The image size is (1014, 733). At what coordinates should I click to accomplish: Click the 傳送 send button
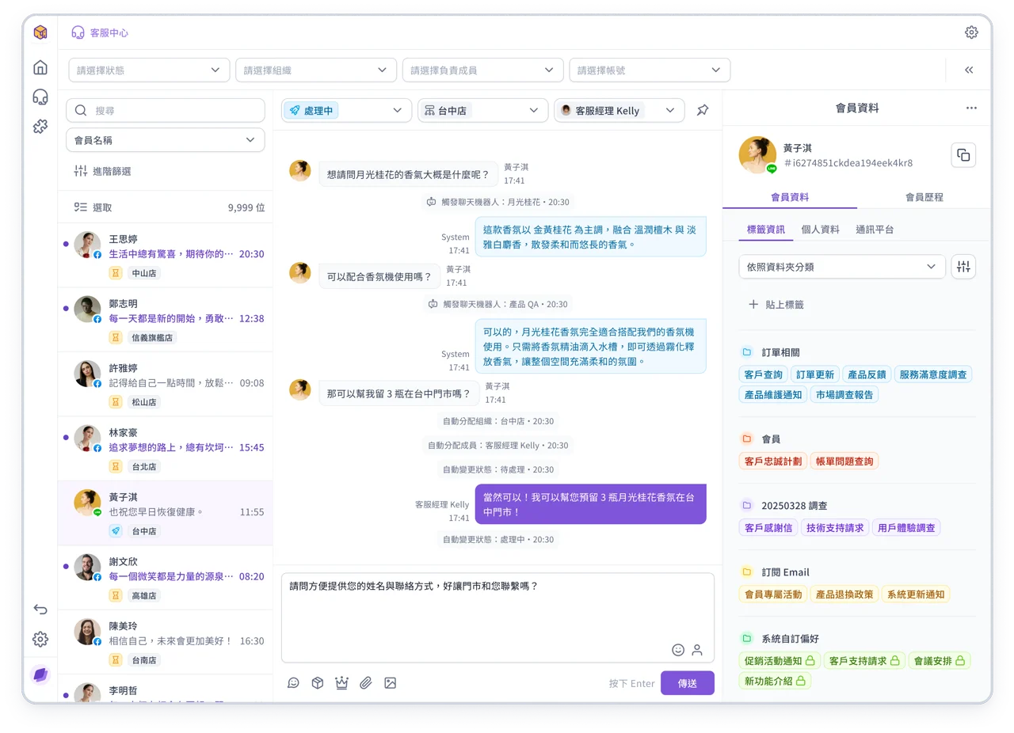pos(688,683)
